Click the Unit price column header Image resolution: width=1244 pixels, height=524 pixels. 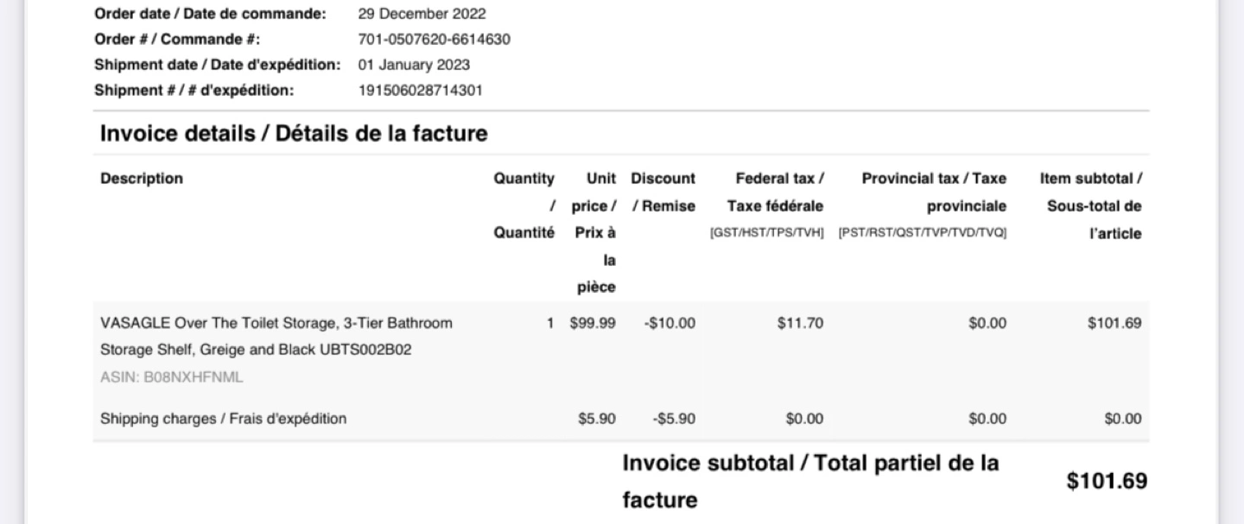point(594,232)
